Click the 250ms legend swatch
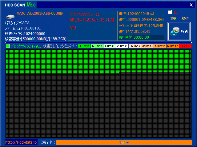This screenshot has width=197, height=147. [135, 46]
